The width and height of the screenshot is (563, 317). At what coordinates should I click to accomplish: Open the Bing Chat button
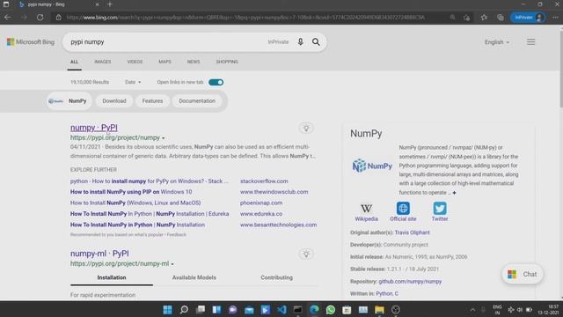pyautogui.click(x=523, y=274)
